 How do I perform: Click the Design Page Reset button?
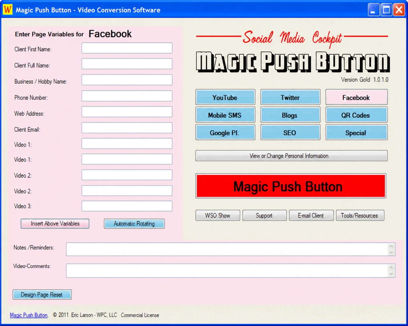42,294
